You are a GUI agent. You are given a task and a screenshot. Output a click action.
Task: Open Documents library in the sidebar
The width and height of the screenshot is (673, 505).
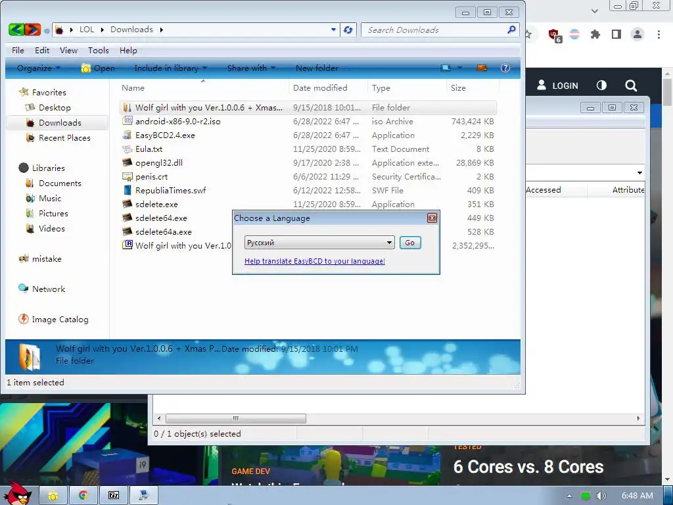[60, 183]
